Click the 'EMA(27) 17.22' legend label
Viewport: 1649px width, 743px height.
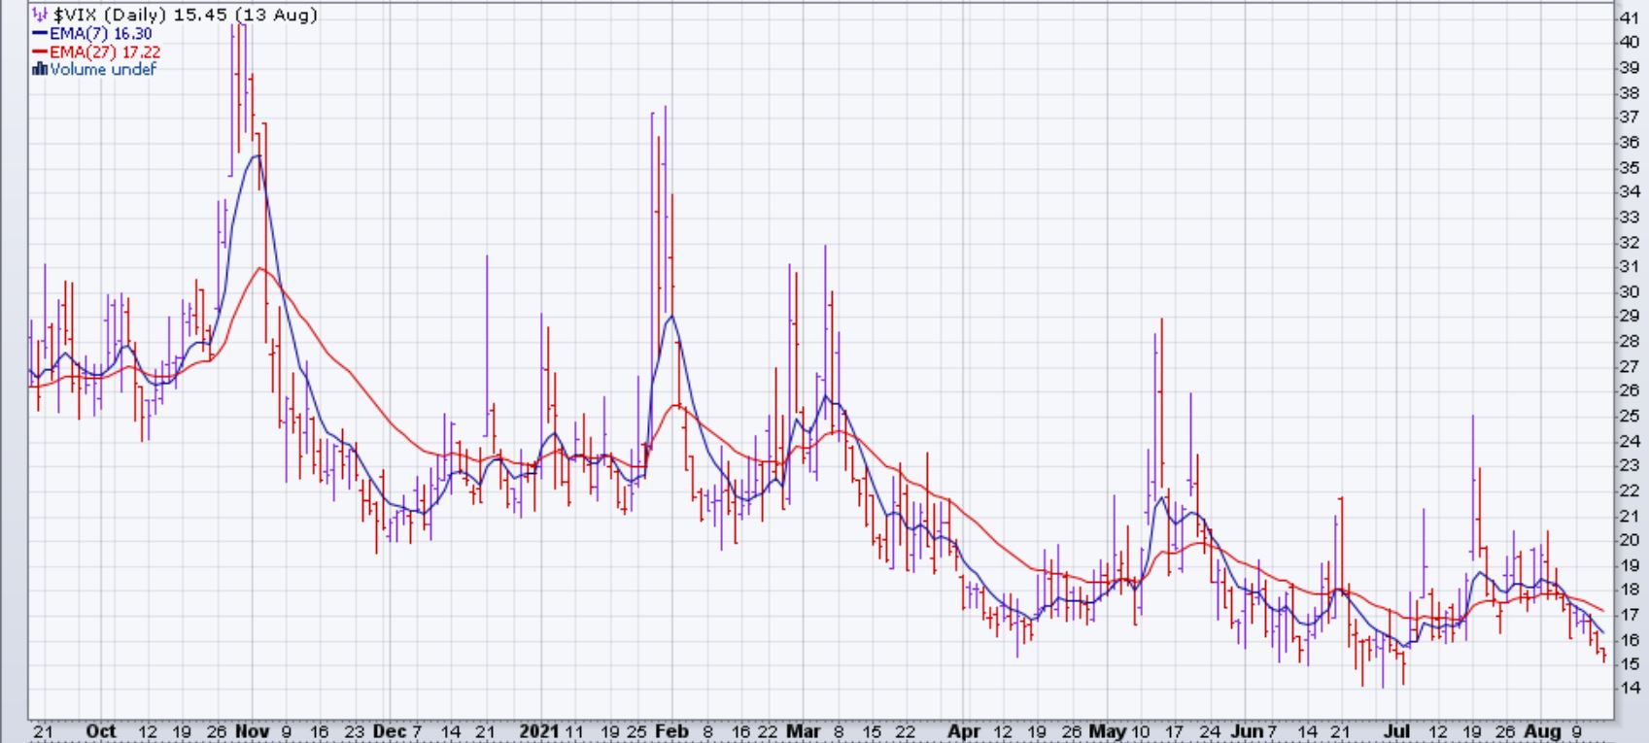pyautogui.click(x=105, y=51)
